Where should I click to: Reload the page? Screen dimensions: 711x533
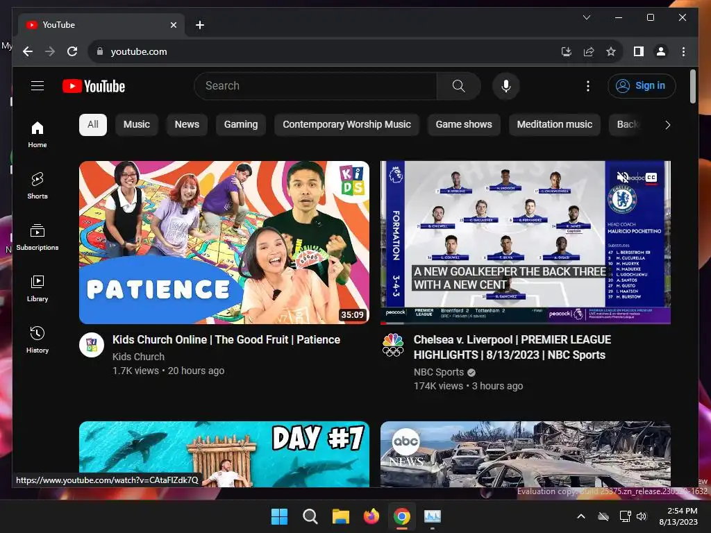(72, 51)
